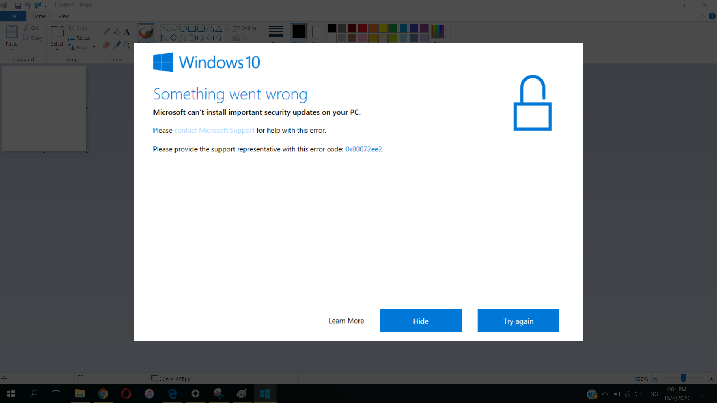Click the white Paint canvas
Viewport: 717px width, 403px height.
coord(44,108)
